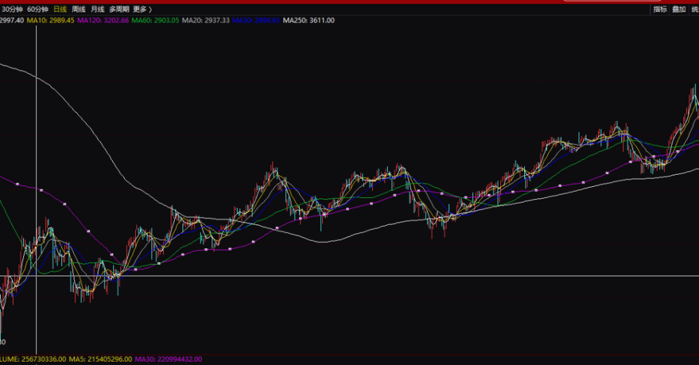Expand the 更多 timeframe options
The height and width of the screenshot is (365, 699).
coord(142,10)
